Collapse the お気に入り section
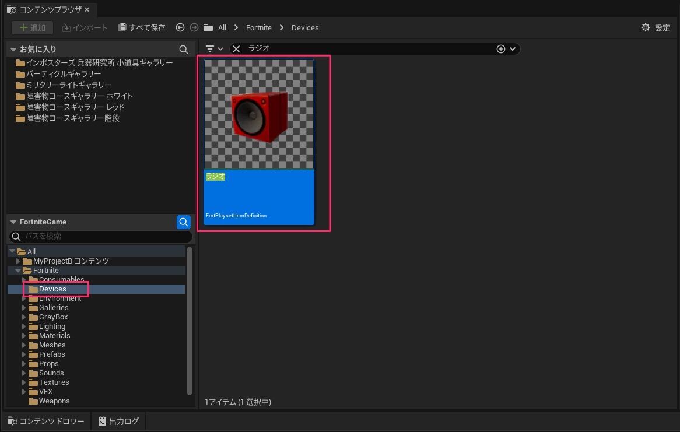This screenshot has width=680, height=432. tap(13, 50)
